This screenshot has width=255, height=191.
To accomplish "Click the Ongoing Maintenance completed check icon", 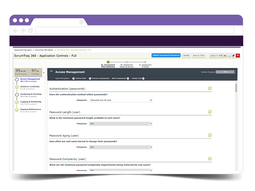I will pyautogui.click(x=17, y=110).
